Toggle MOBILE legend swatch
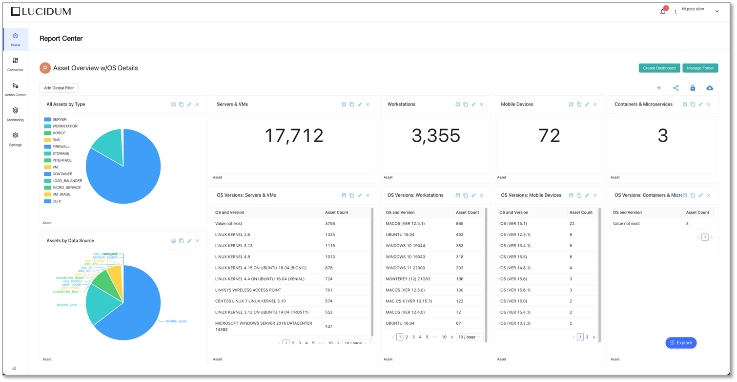Screen dimensions: 737x382 click(47, 133)
